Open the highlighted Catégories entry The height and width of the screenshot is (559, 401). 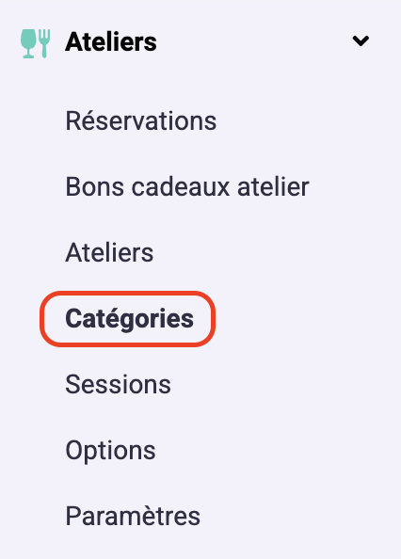(x=129, y=319)
